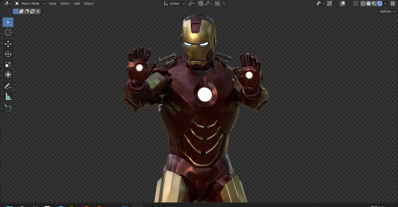398x207 pixels.
Task: Switch to solid viewport shading
Action: [369, 4]
